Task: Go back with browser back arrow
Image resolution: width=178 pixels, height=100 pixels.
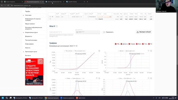Action: [2, 6]
